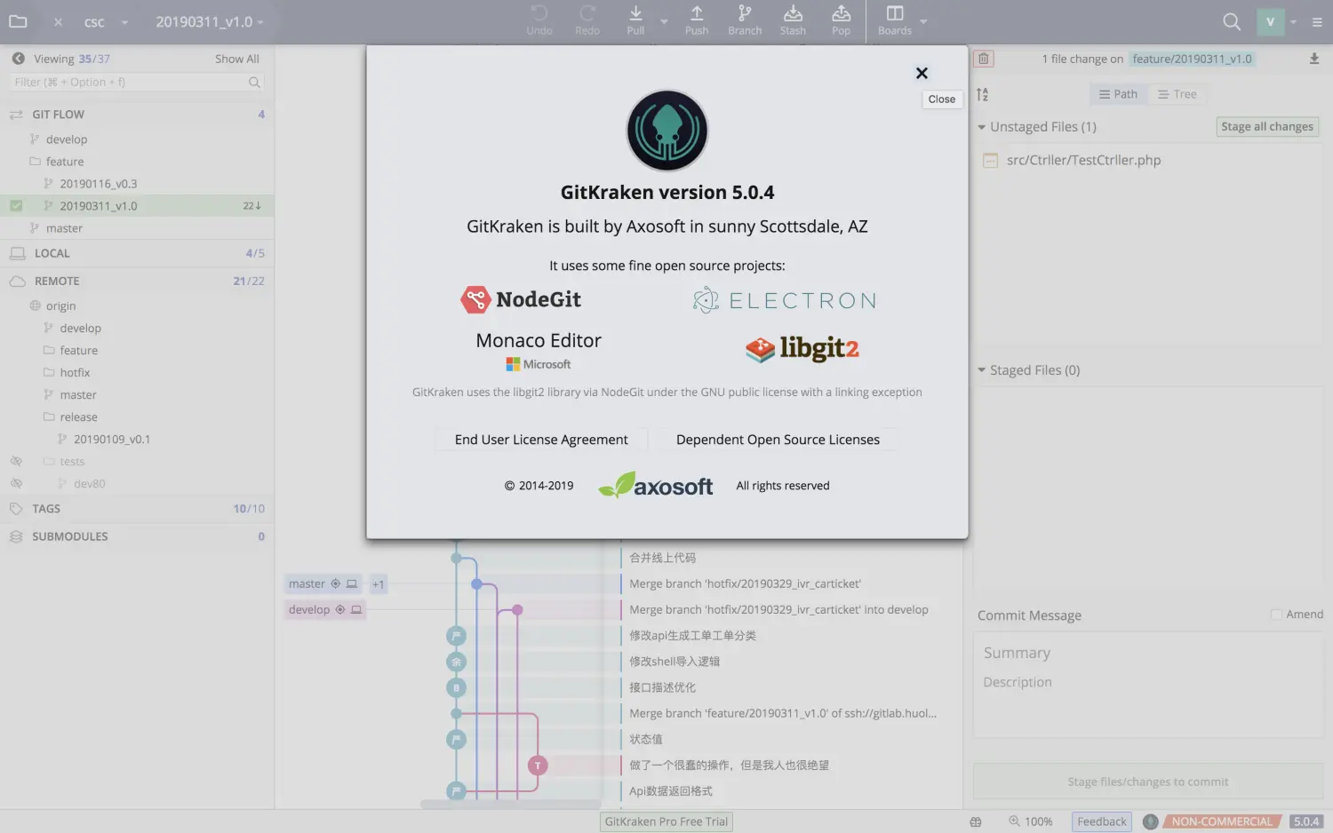This screenshot has width=1333, height=833.
Task: Open the profile dropdown arrow
Action: [x=1293, y=22]
